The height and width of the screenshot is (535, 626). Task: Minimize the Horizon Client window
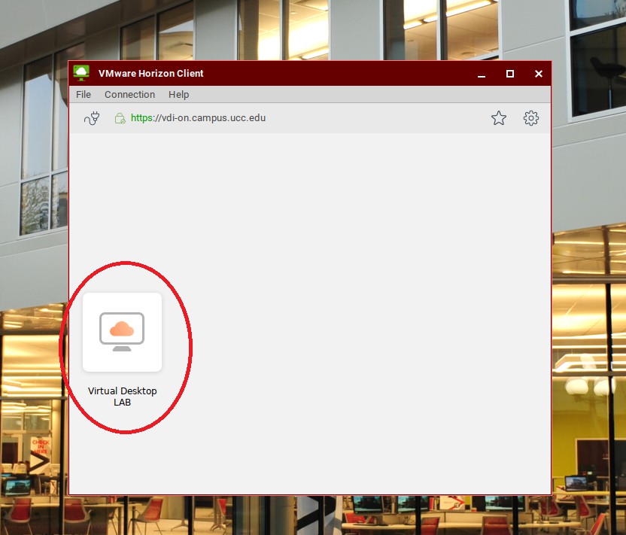pos(481,74)
